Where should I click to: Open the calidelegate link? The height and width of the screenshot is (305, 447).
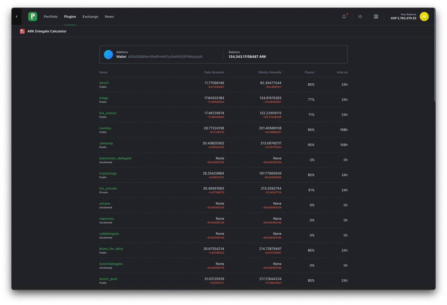[109, 234]
